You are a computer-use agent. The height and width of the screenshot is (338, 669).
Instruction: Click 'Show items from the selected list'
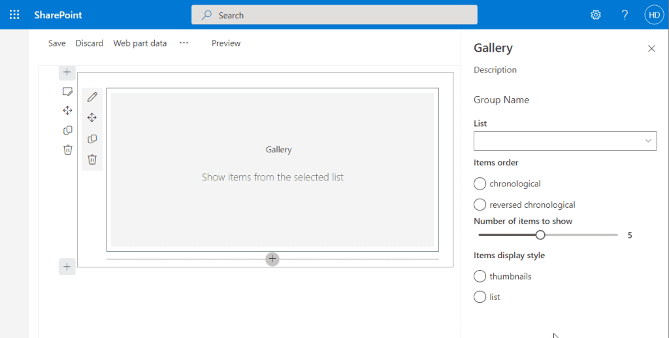click(272, 177)
